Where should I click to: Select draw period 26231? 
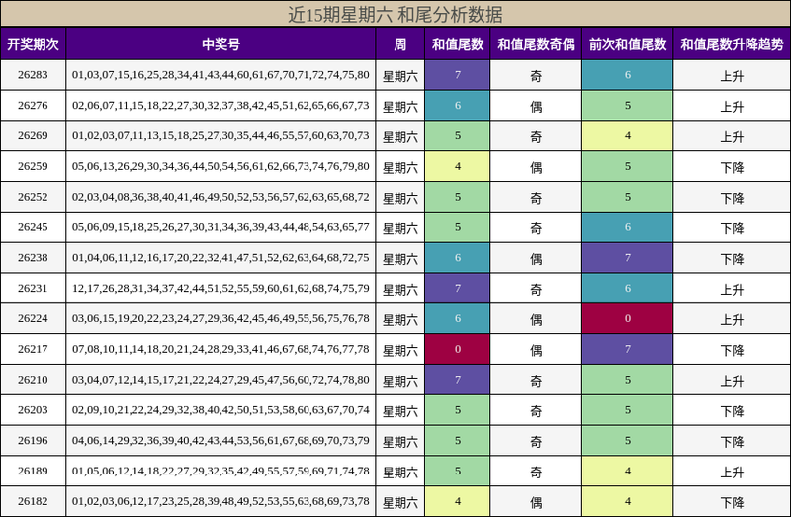(x=33, y=288)
